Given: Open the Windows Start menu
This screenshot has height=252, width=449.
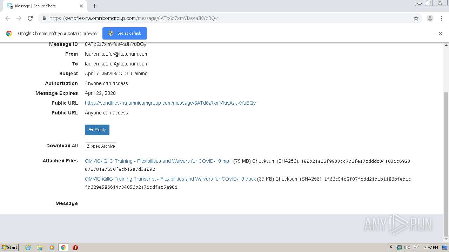Looking at the screenshot, I should coord(10,247).
